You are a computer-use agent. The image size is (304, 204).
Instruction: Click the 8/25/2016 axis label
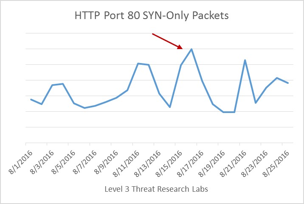coord(276,163)
